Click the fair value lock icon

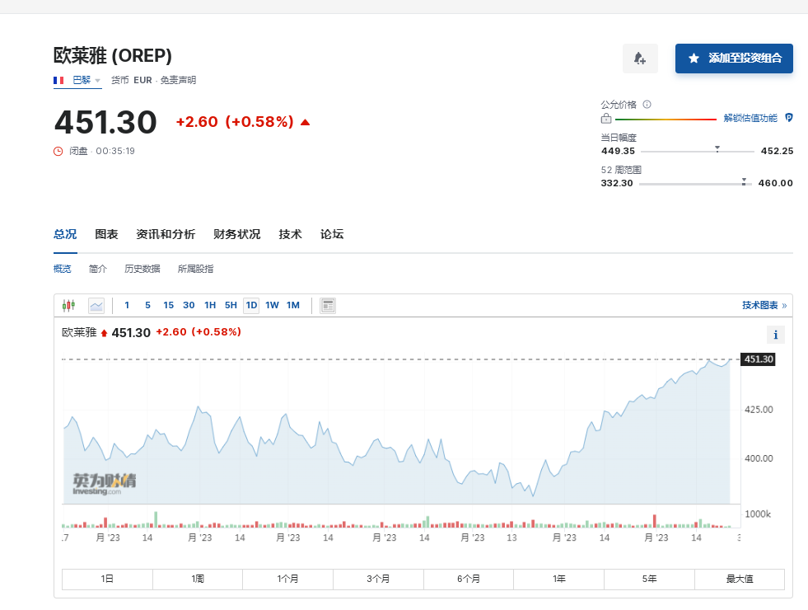[x=606, y=119]
